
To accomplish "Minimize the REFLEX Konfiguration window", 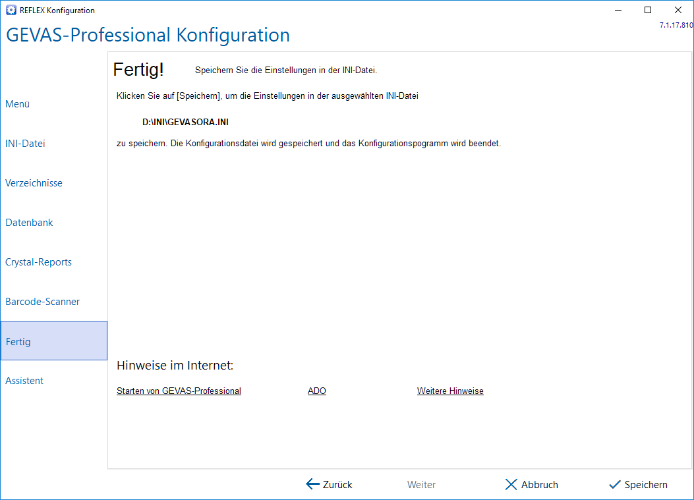I will coord(618,10).
